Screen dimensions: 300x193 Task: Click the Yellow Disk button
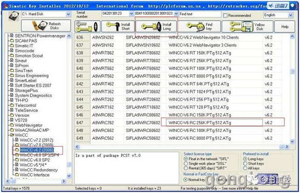247,27
